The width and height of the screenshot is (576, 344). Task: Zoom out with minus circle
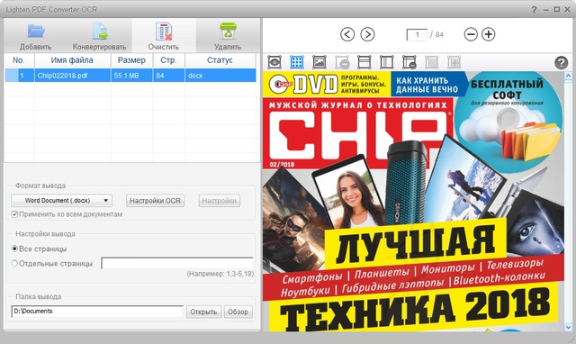click(x=471, y=34)
